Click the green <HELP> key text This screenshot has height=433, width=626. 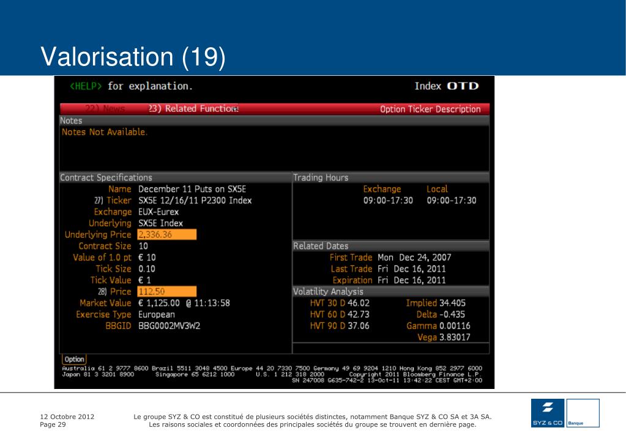click(x=86, y=86)
